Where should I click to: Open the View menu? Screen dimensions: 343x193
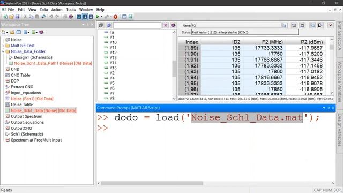pyautogui.click(x=32, y=10)
